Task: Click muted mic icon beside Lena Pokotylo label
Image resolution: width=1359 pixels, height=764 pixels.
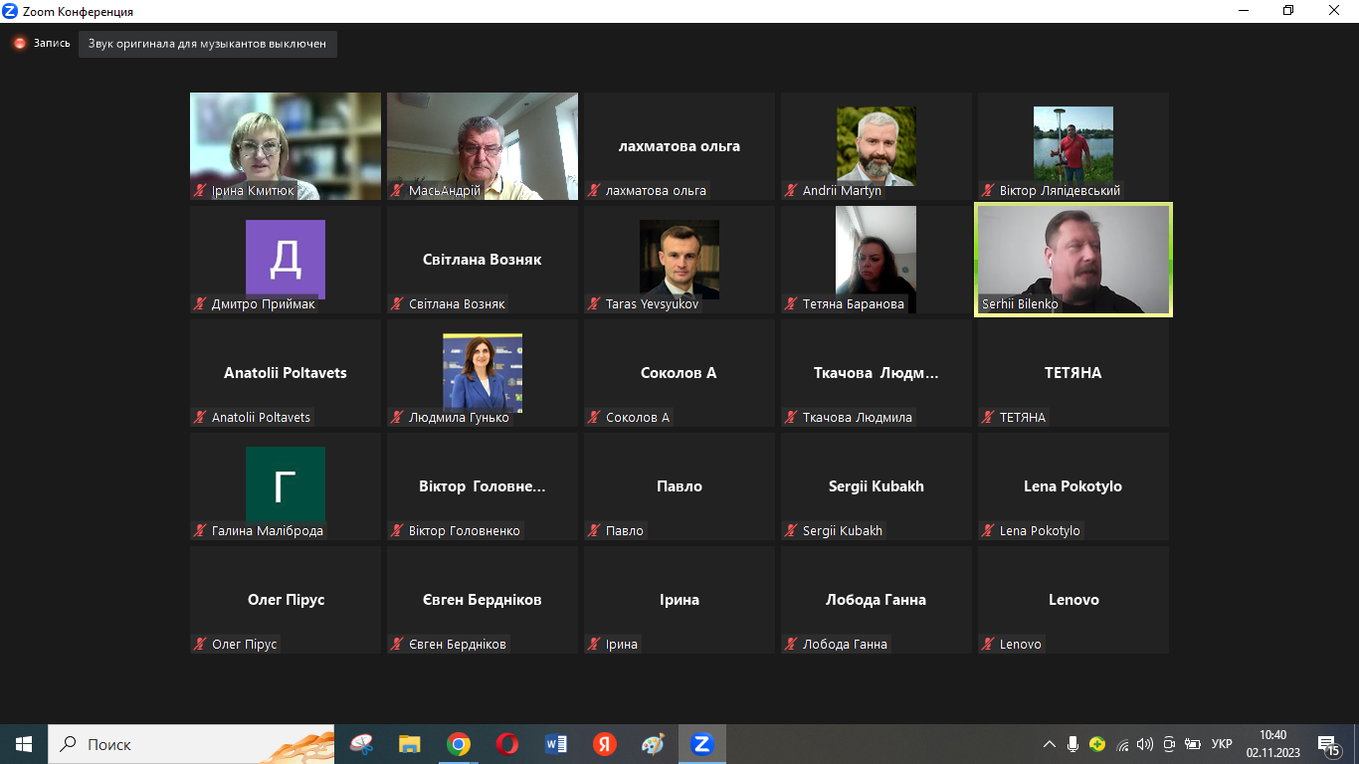Action: coord(988,531)
